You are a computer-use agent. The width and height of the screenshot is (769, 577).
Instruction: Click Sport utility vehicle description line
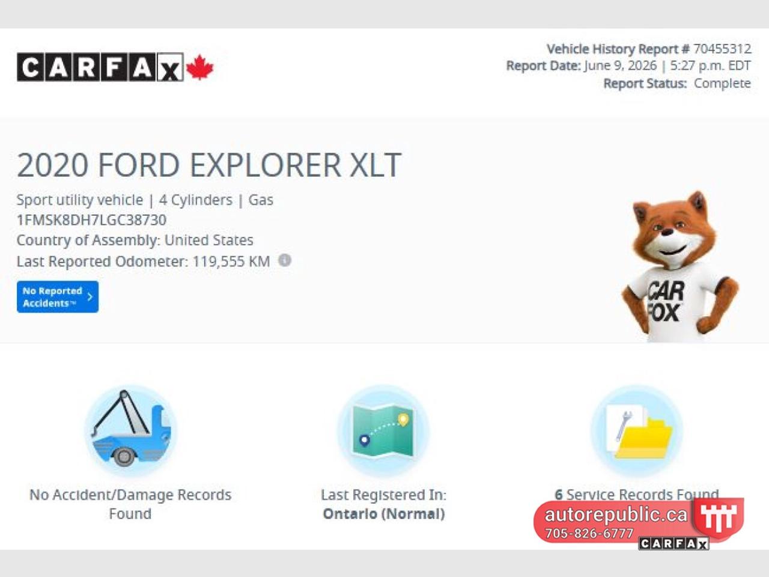(x=145, y=200)
